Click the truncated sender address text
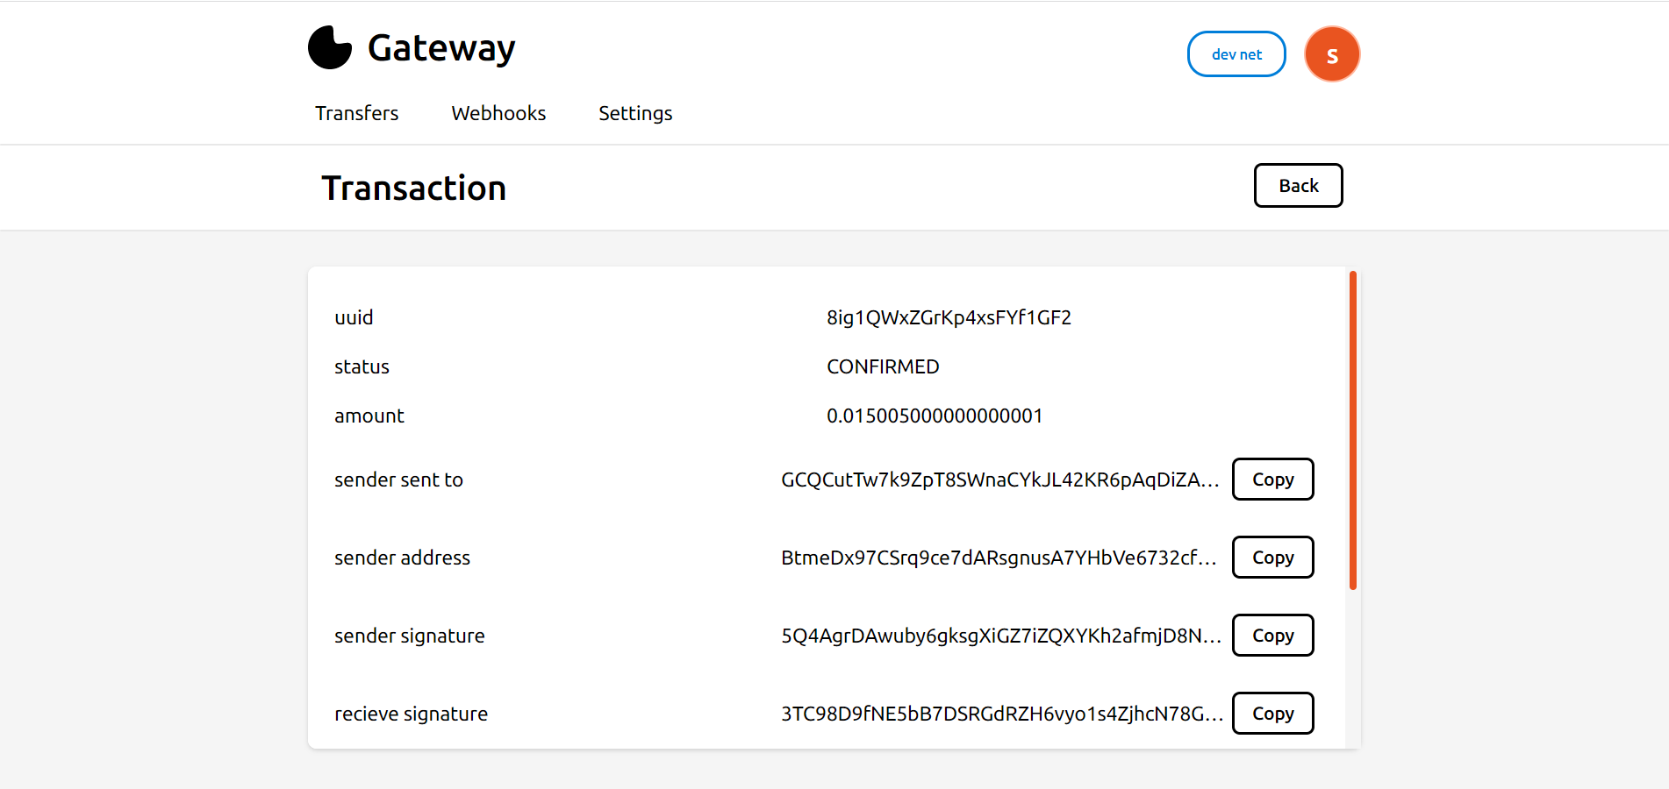 pyautogui.click(x=999, y=558)
